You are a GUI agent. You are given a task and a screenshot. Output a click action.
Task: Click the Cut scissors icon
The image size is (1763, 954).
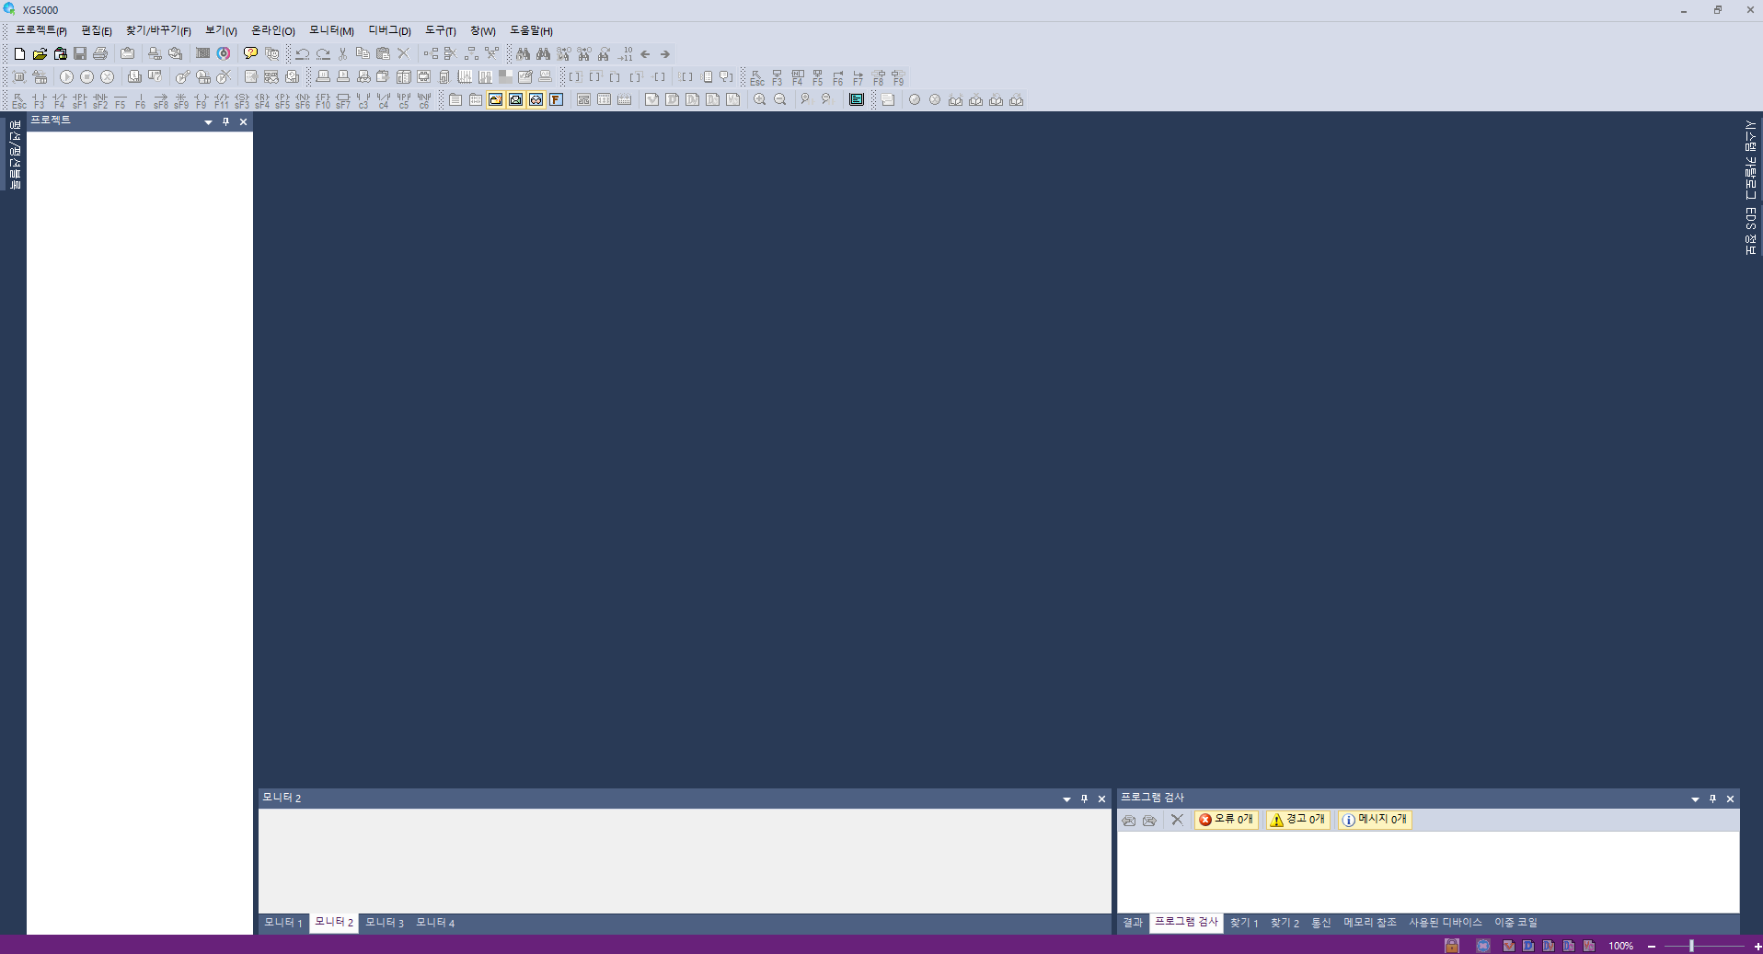pyautogui.click(x=342, y=54)
